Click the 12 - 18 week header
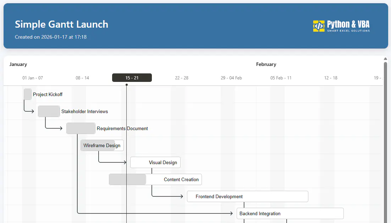Image resolution: width=391 pixels, height=223 pixels. click(x=331, y=78)
